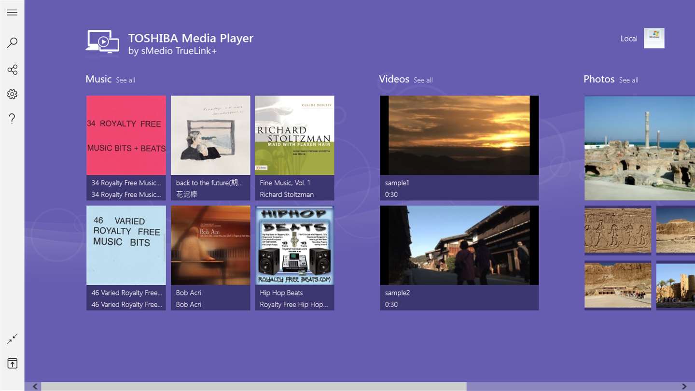695x391 pixels.
Task: Click the 'Fine Music, Vol. 1' title
Action: coord(285,183)
